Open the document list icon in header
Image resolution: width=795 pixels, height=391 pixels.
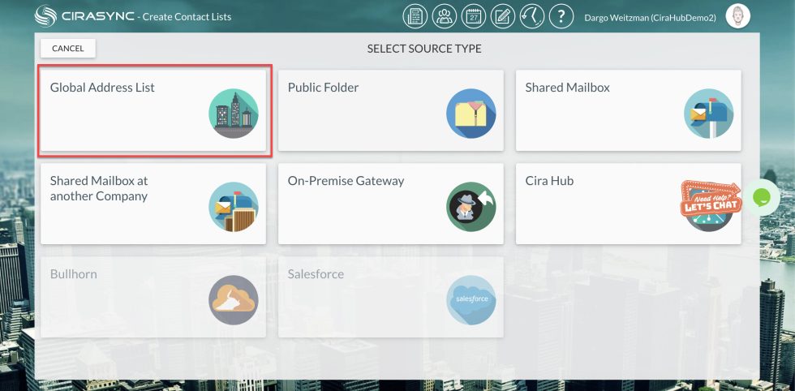point(415,16)
